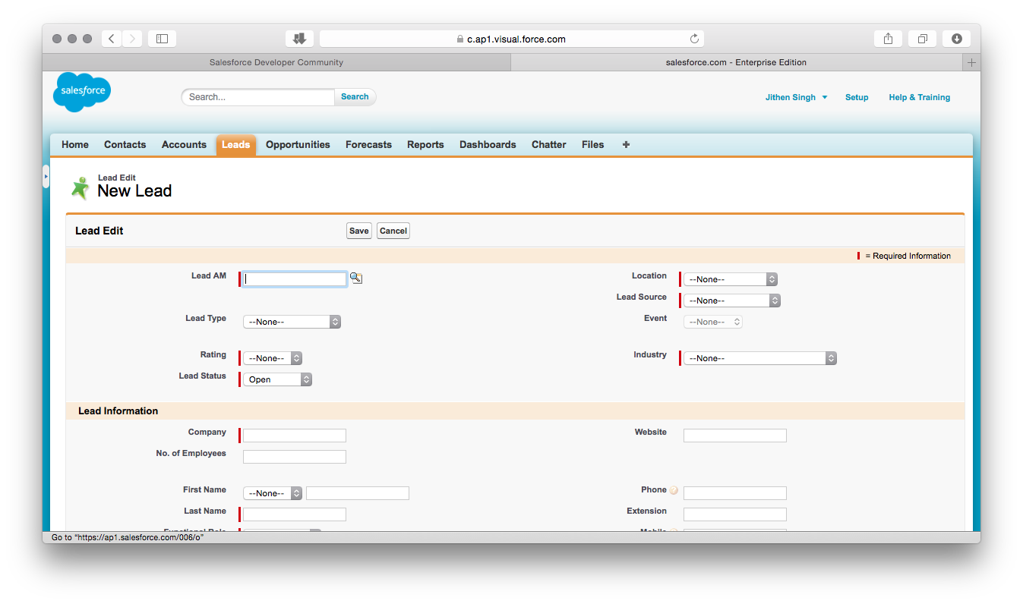Click the New Lead person icon
Screen dimensions: 1023x604
(x=80, y=187)
